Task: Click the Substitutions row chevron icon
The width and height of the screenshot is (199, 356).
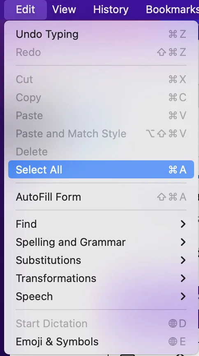Action: coord(183,260)
